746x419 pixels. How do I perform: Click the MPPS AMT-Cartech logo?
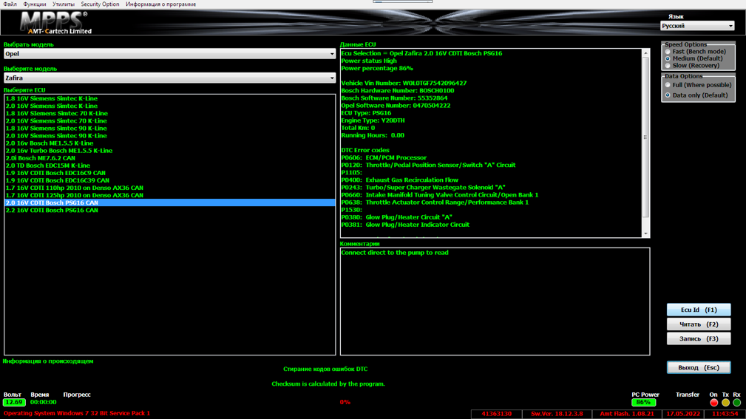click(55, 23)
